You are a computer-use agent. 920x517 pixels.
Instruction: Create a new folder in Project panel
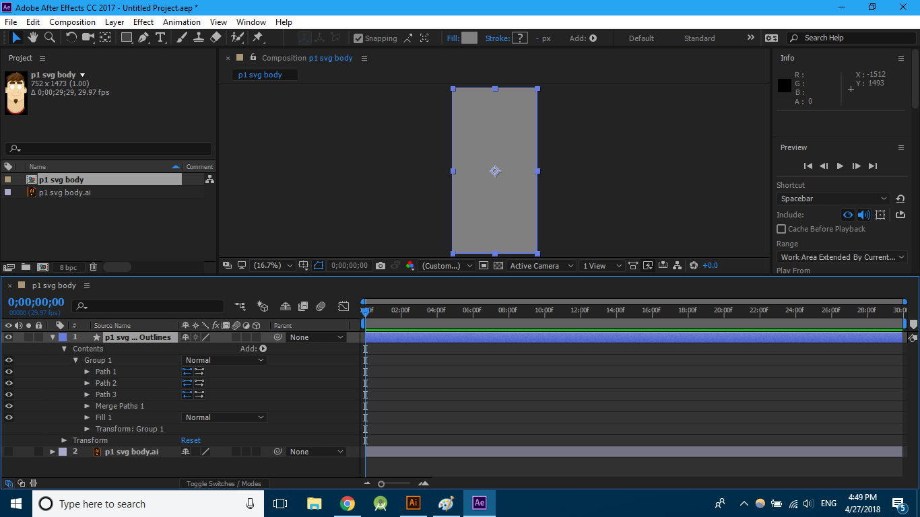click(x=26, y=267)
